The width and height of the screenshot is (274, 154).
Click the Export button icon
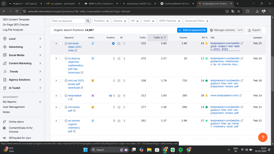[x=249, y=30]
